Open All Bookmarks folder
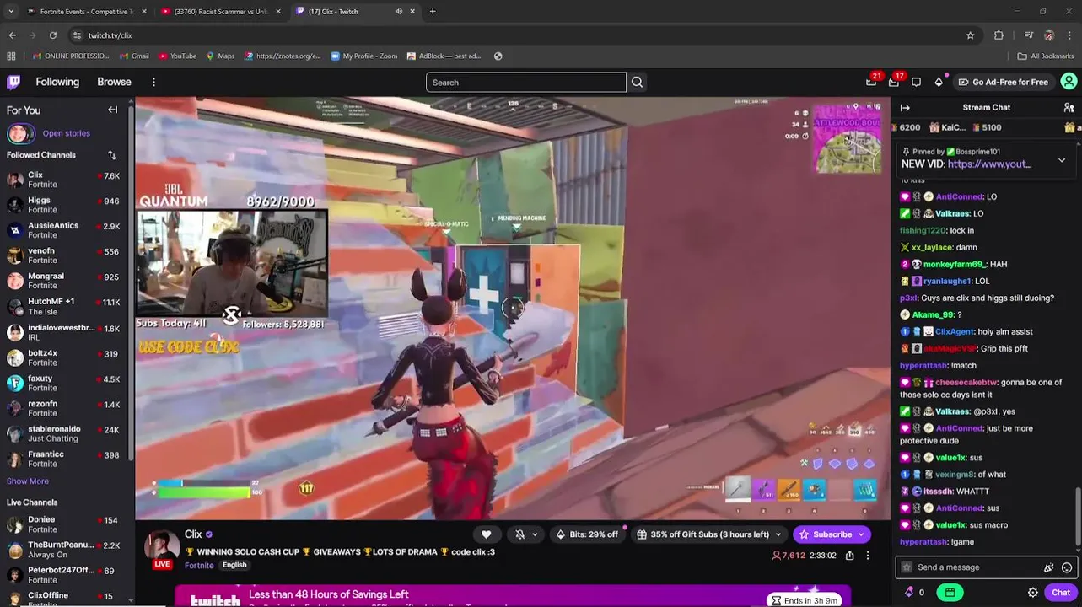Image resolution: width=1082 pixels, height=607 pixels. 1046,56
